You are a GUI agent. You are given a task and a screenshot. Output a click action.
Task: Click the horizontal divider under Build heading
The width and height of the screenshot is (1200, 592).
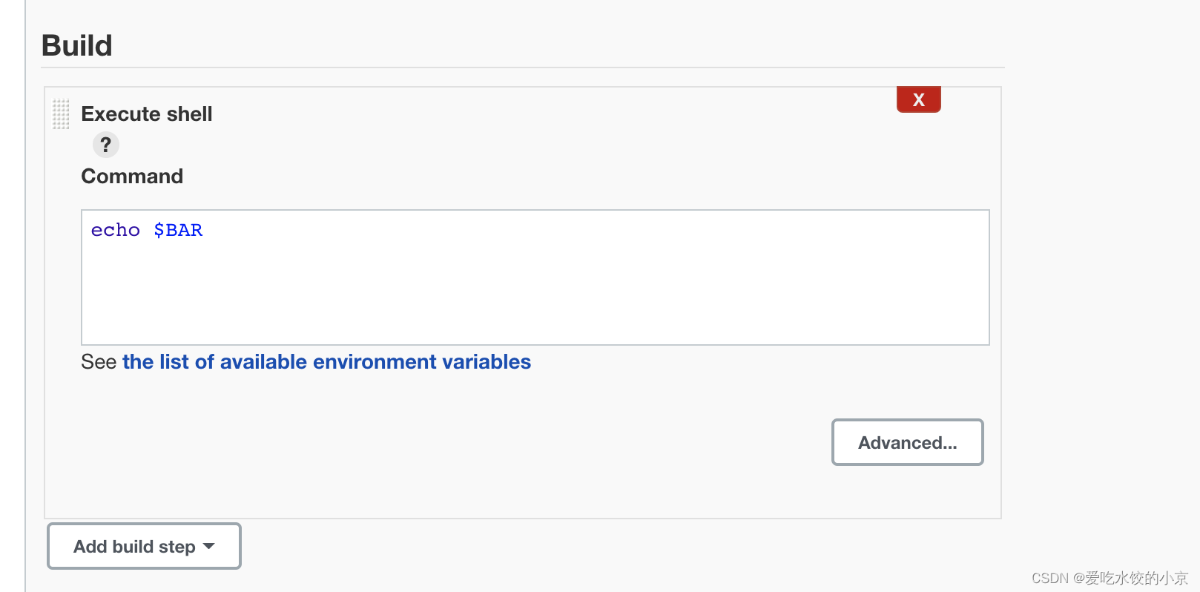[x=523, y=68]
